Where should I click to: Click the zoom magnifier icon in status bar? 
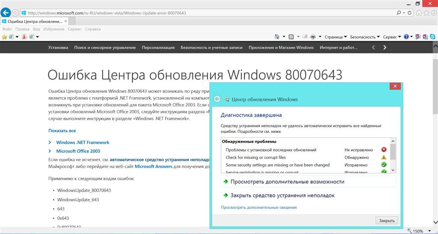pyautogui.click(x=409, y=231)
